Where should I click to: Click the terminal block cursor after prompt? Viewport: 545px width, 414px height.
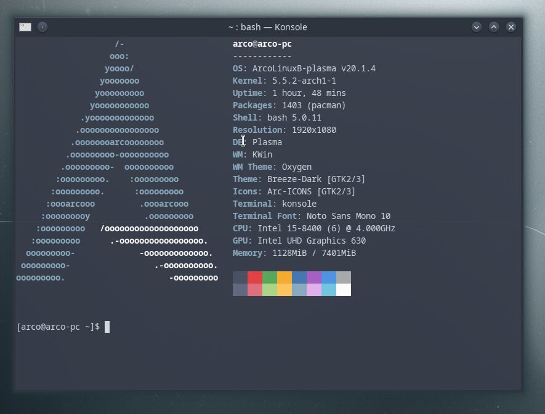click(x=107, y=327)
